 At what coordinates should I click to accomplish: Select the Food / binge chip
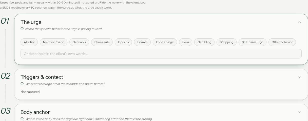tap(165, 42)
